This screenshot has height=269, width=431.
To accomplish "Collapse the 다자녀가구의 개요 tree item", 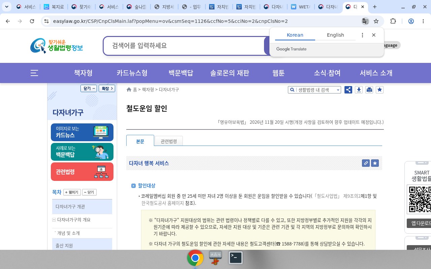I will pyautogui.click(x=54, y=220).
